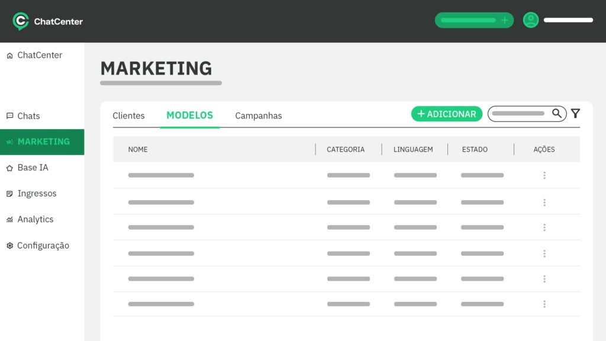The width and height of the screenshot is (606, 341).
Task: Open actions menu for second table row
Action: (544, 202)
